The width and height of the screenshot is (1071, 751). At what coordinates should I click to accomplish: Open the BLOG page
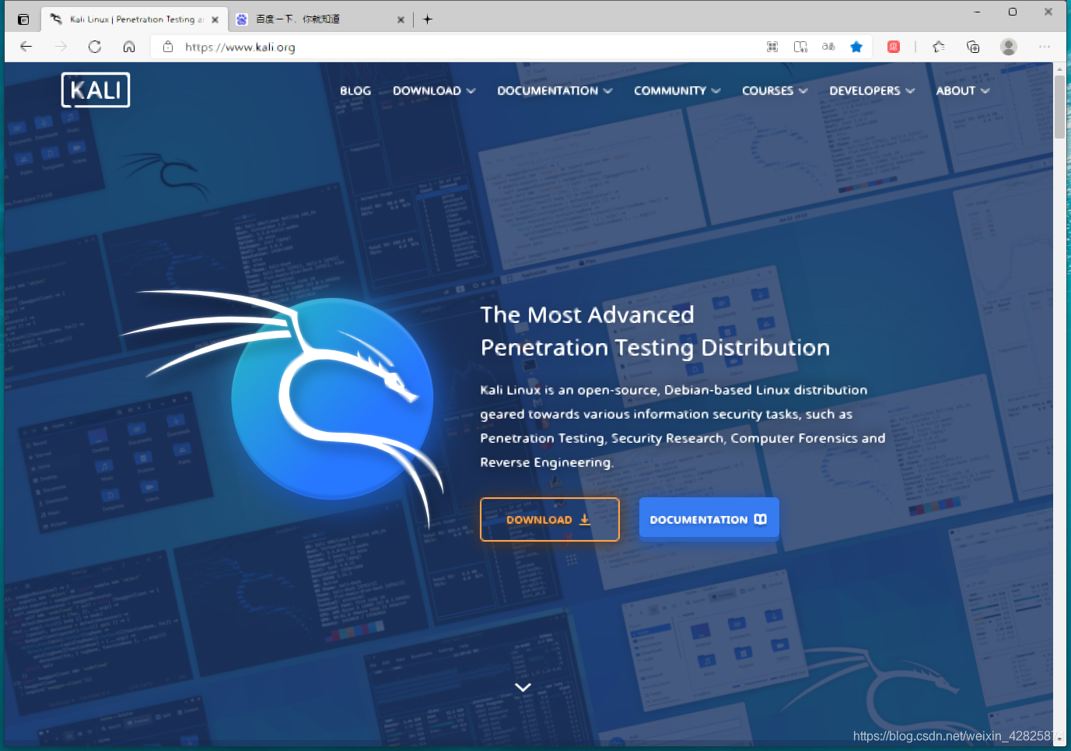pyautogui.click(x=355, y=90)
